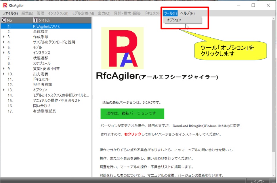
Task: Open the ヘルプ(H) menu
Action: tap(188, 13)
